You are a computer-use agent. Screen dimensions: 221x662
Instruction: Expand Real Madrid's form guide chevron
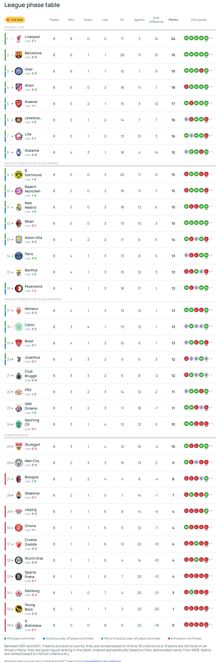coord(211,206)
